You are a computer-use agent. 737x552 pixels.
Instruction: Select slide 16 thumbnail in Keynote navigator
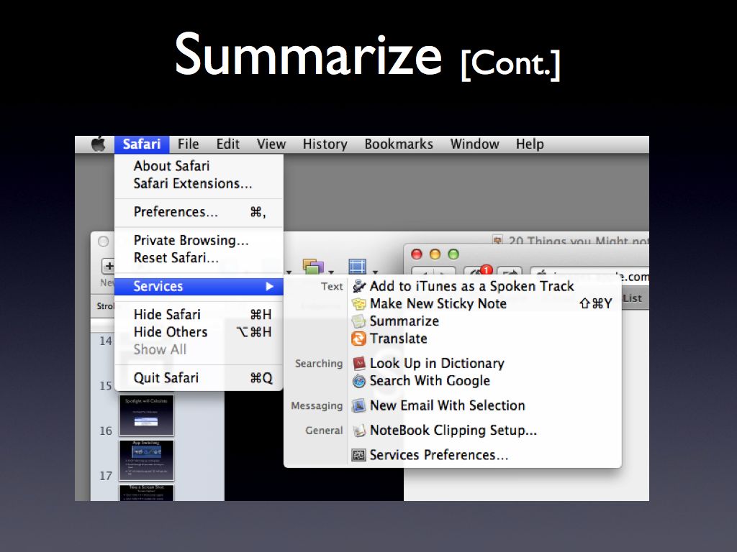(146, 415)
